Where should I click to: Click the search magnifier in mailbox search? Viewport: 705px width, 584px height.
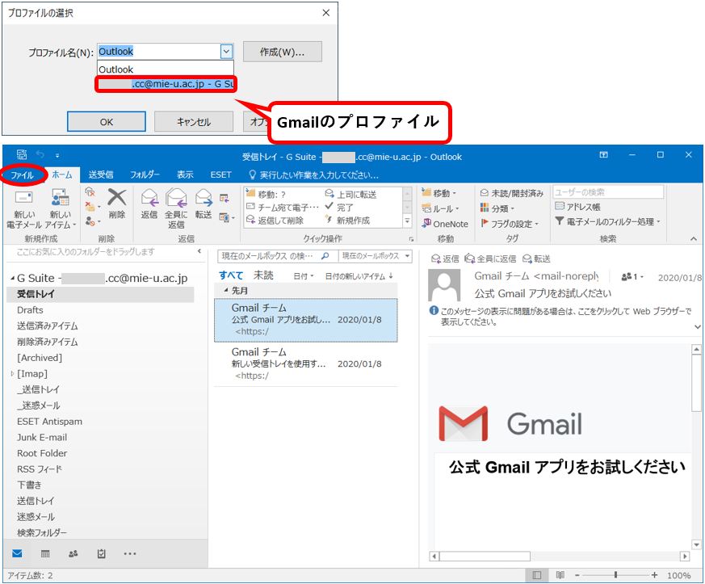point(325,256)
